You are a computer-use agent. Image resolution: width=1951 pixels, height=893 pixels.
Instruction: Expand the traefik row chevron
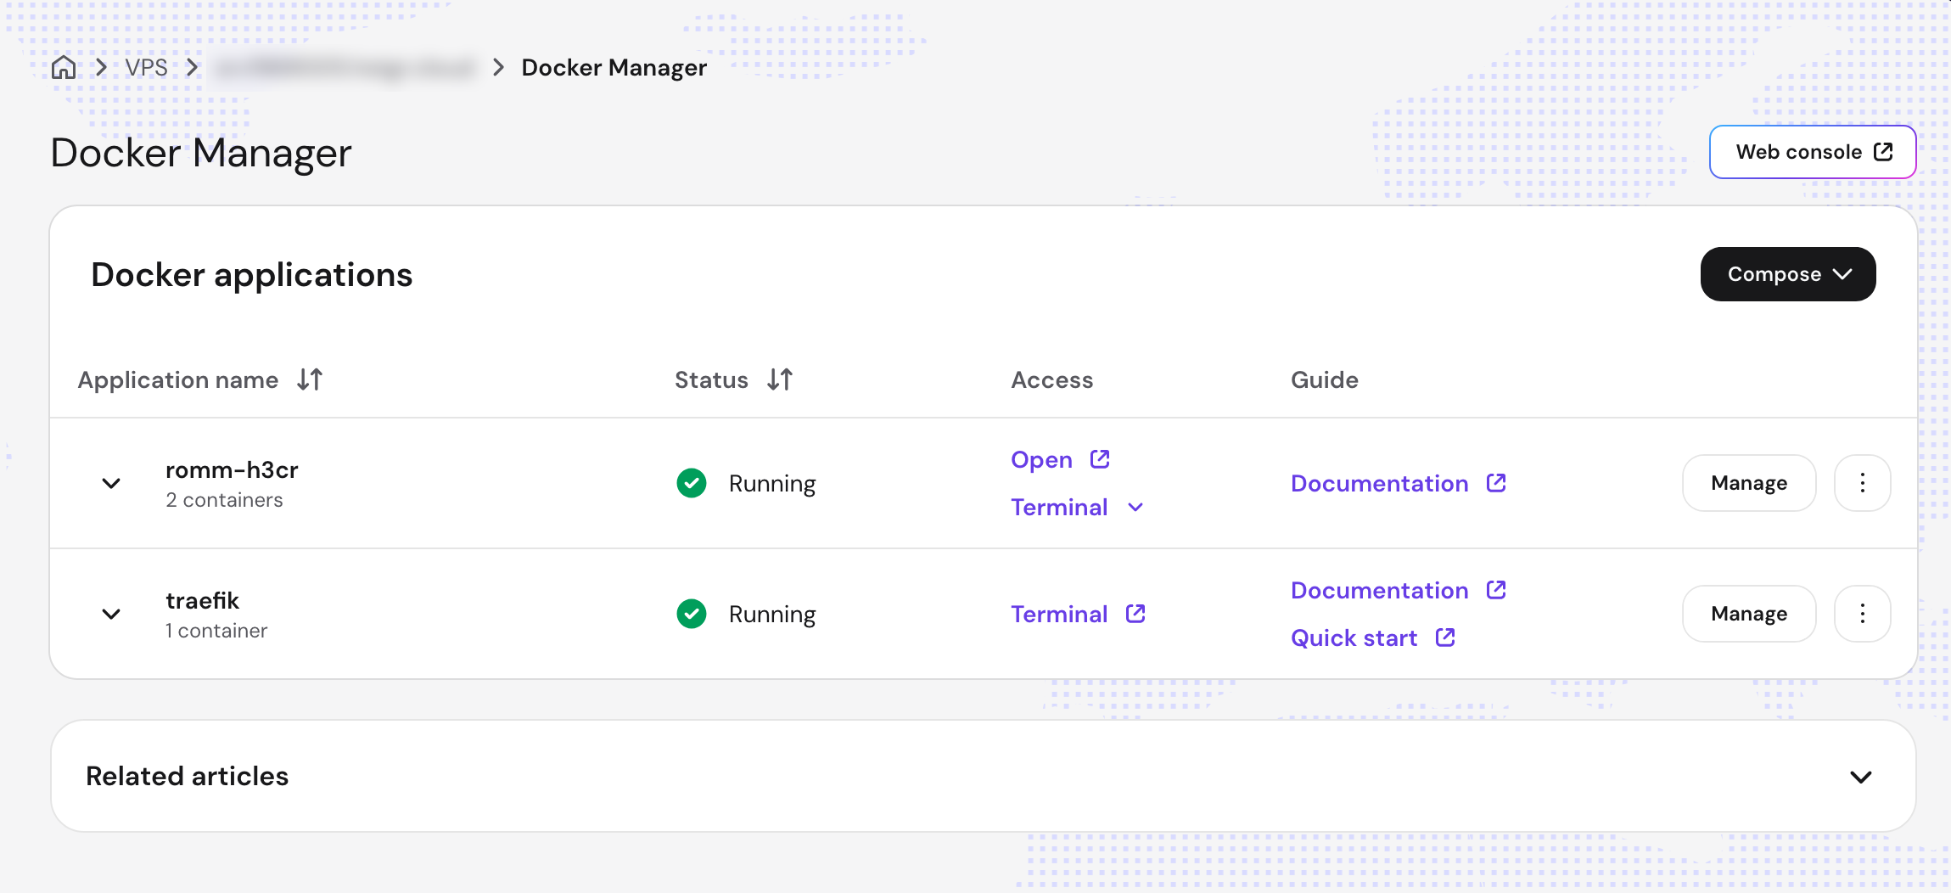click(111, 614)
